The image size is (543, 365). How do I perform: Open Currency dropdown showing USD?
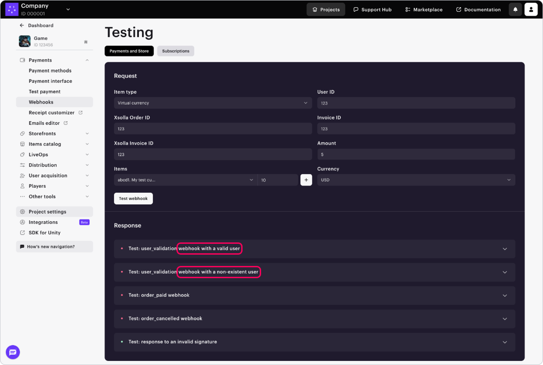416,180
